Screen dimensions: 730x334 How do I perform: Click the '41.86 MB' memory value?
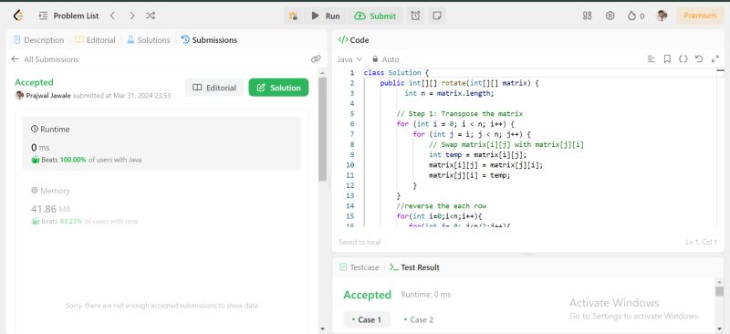pyautogui.click(x=51, y=209)
